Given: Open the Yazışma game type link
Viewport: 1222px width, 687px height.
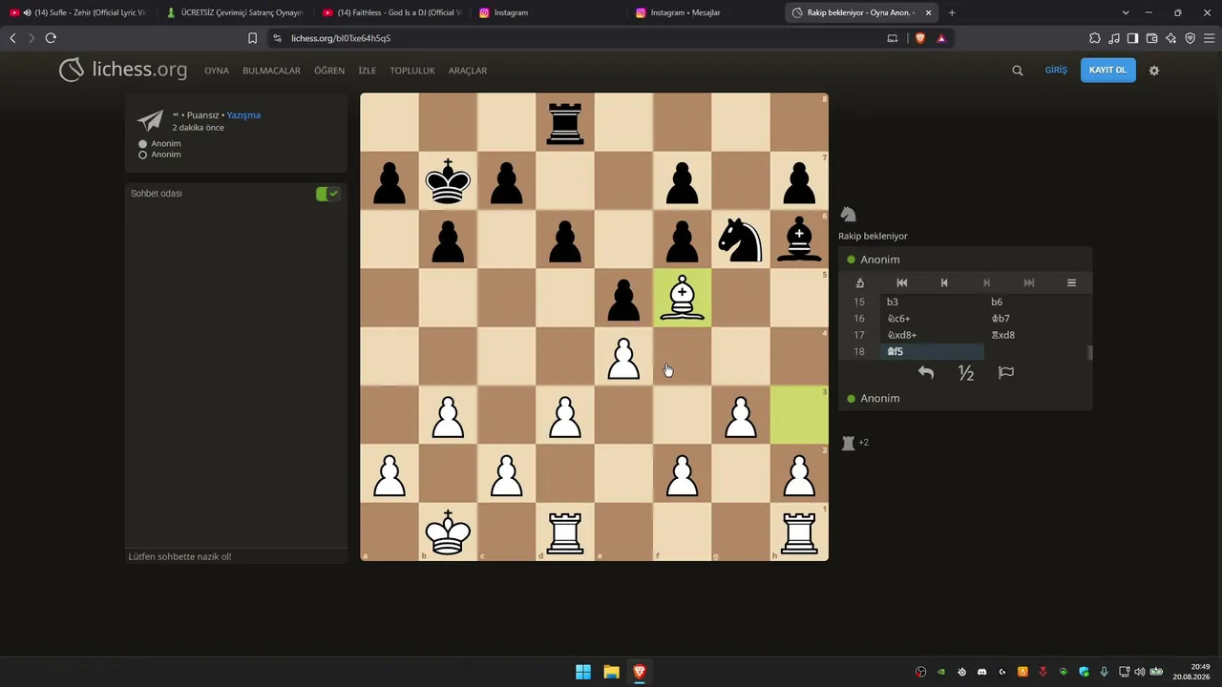Looking at the screenshot, I should (243, 115).
